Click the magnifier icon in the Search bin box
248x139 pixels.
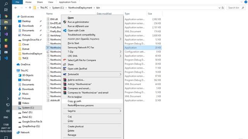click(x=243, y=8)
